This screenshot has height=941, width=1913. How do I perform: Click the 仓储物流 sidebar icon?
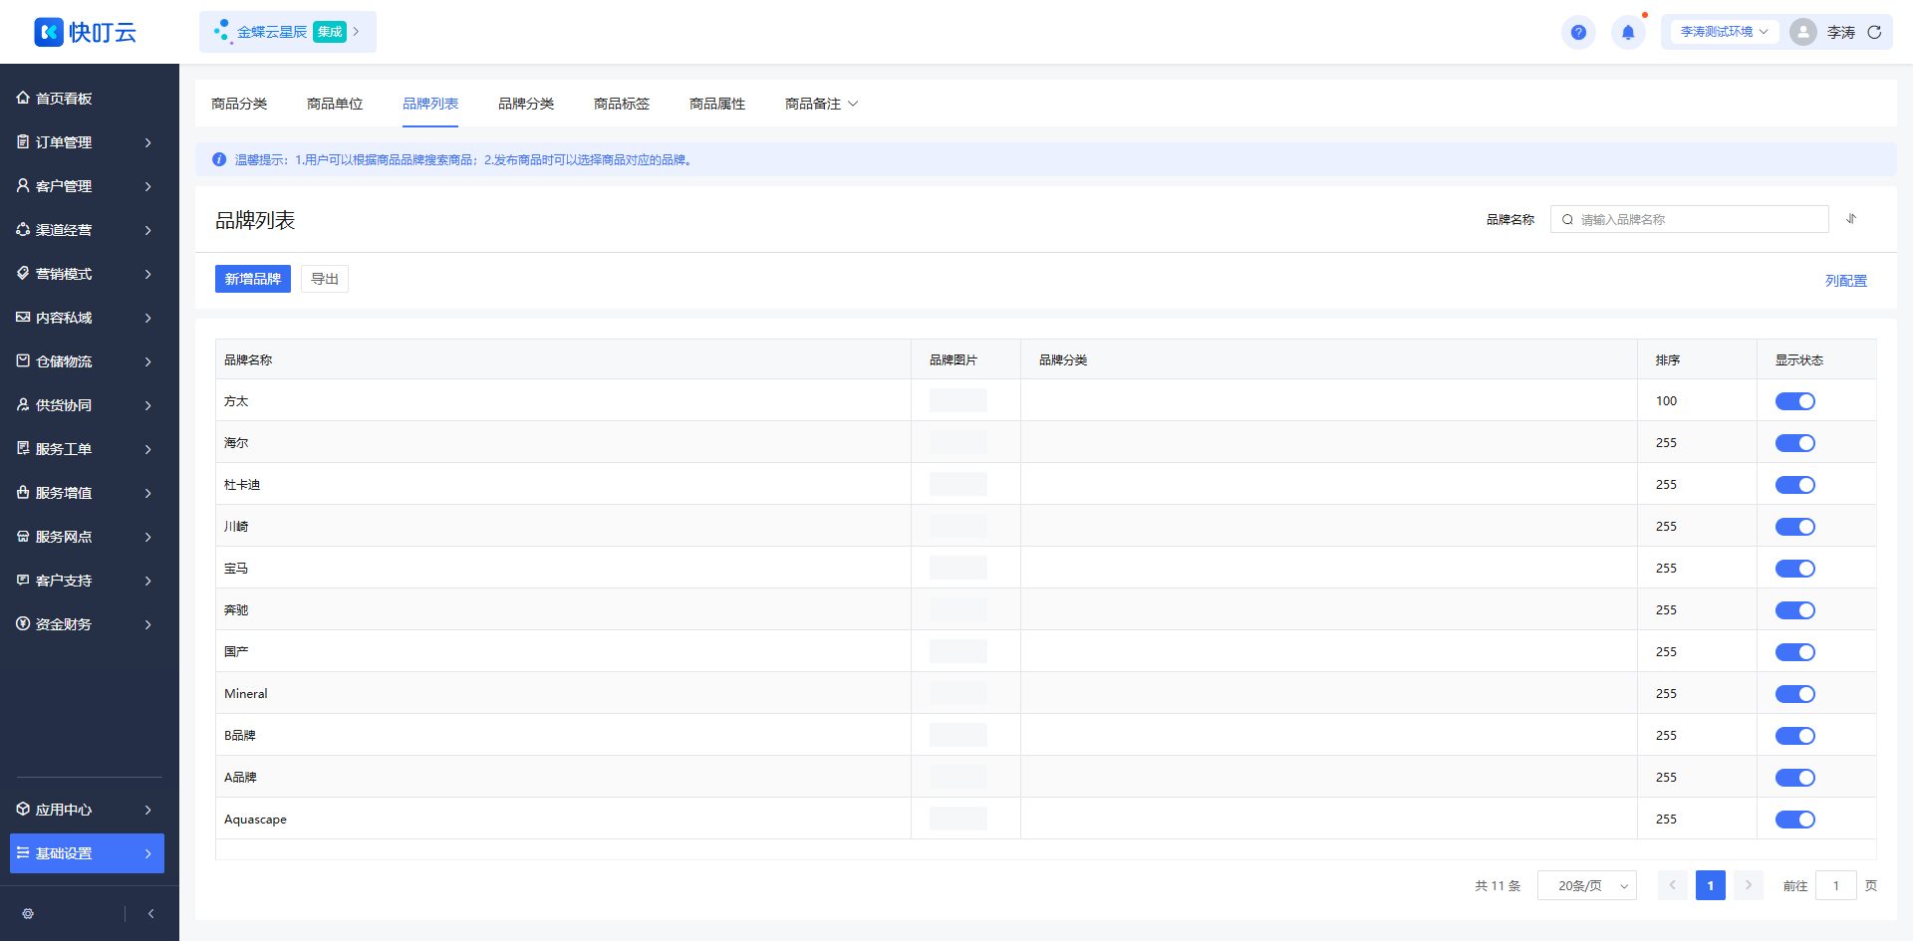pos(23,360)
